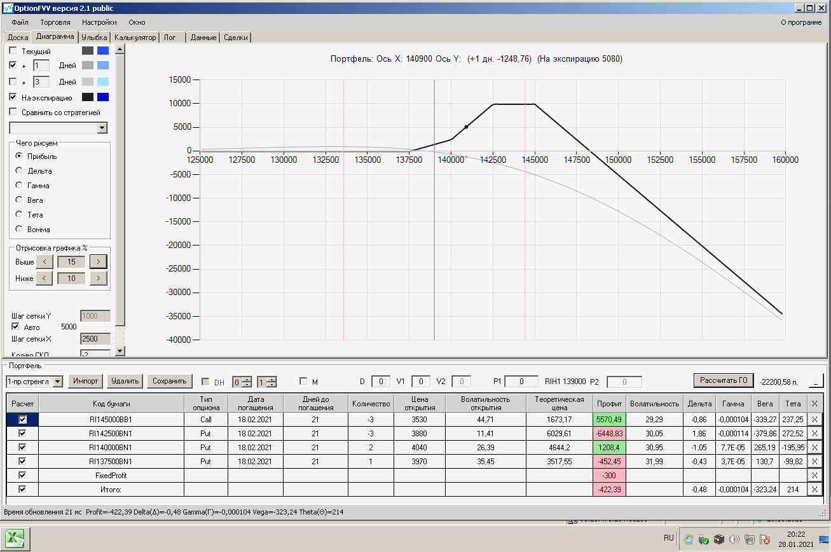Screen dimensions: 831x552
Task: Switch to the Доска tab
Action: [18, 38]
